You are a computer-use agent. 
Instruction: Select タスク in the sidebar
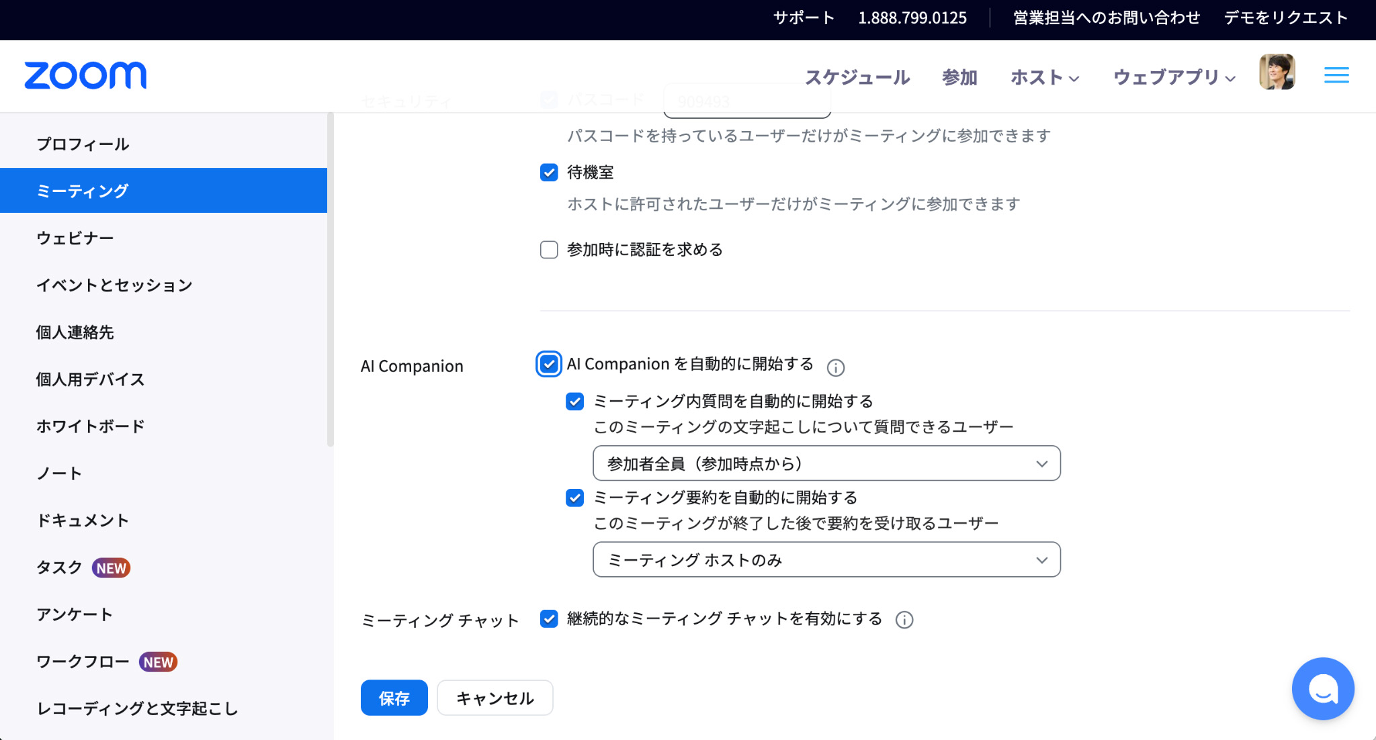click(x=59, y=567)
